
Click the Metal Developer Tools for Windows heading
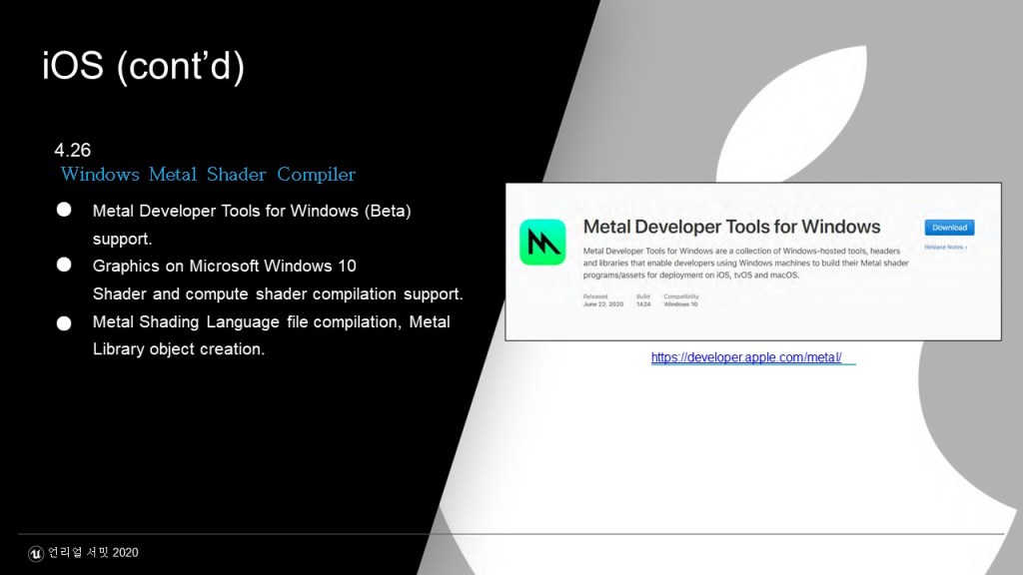pyautogui.click(x=731, y=226)
